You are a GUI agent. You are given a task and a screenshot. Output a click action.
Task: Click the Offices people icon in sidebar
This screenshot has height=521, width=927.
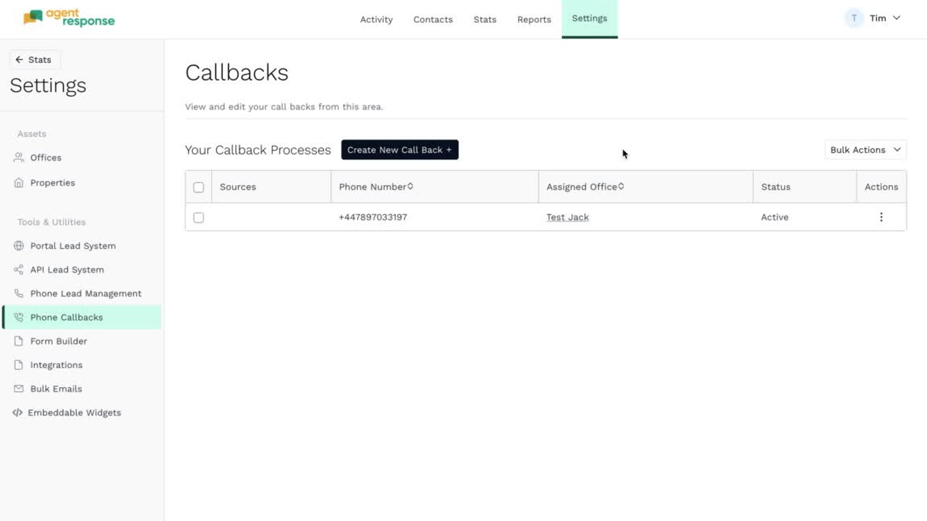tap(18, 157)
